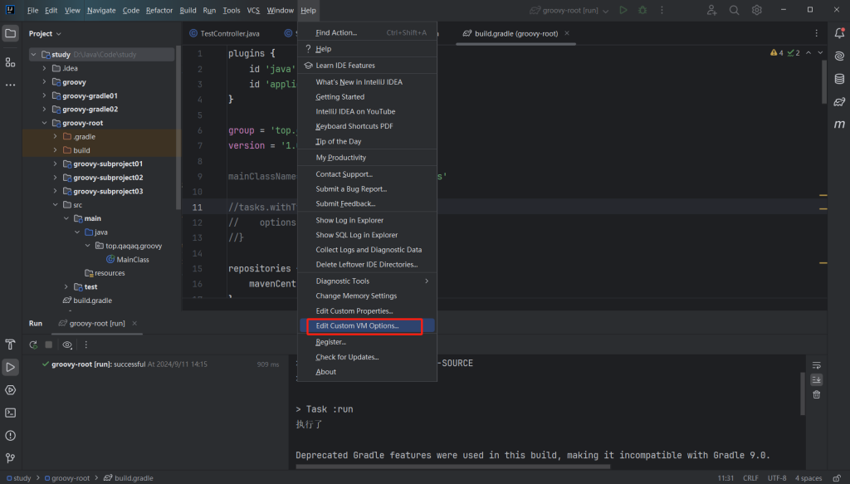Open the File menu
850x484 pixels.
click(32, 10)
